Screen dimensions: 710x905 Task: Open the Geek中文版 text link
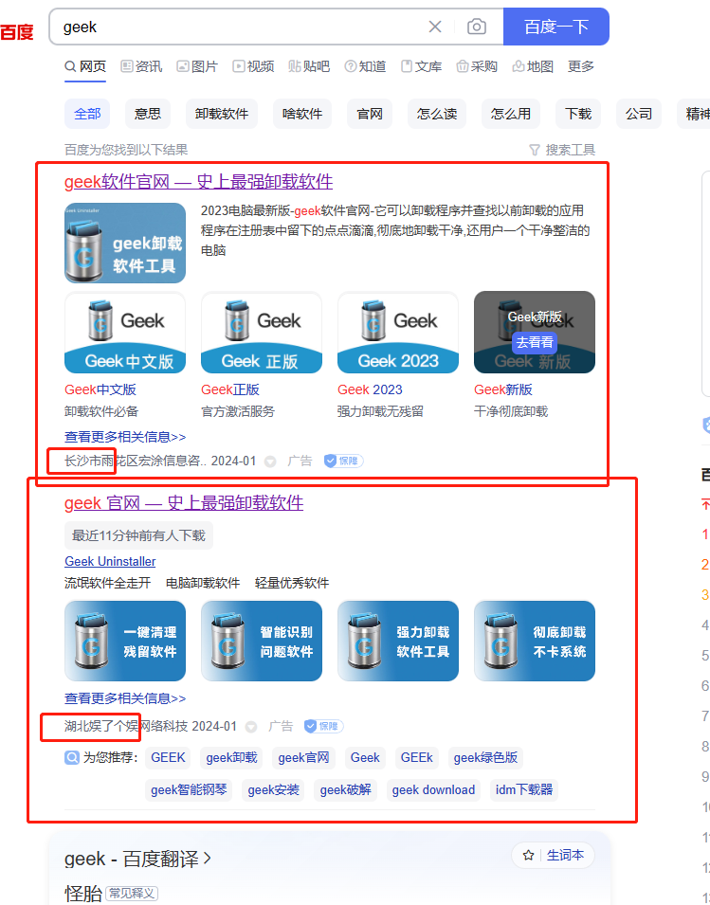[100, 389]
